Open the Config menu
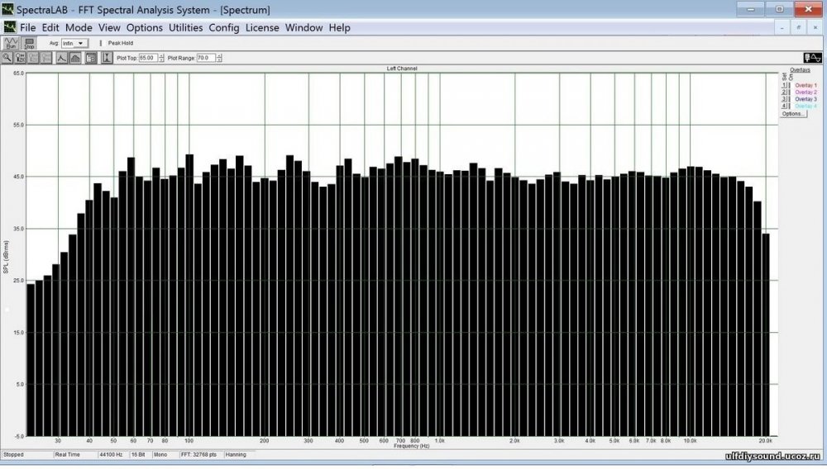The height and width of the screenshot is (469, 827). tap(223, 27)
